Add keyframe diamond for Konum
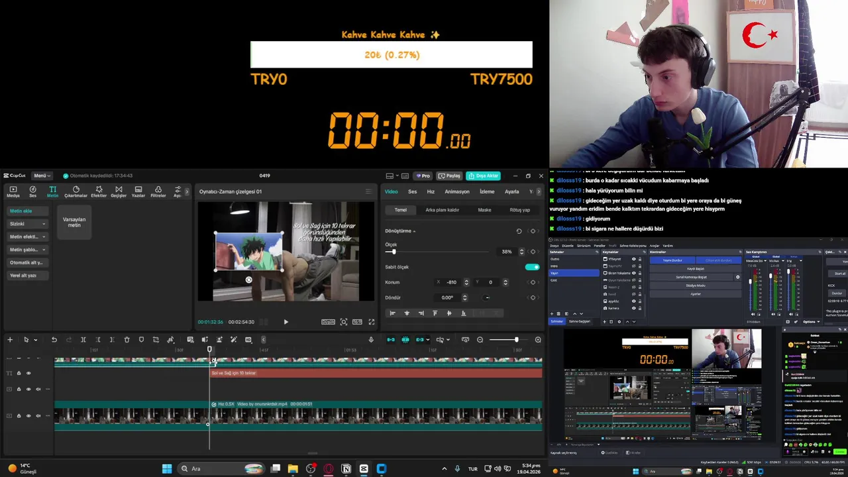848x477 pixels. pyautogui.click(x=533, y=282)
